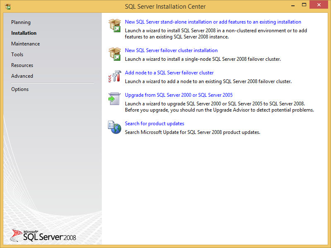Click the green upgrade arrow icon
This screenshot has width=331, height=248.
pyautogui.click(x=114, y=98)
